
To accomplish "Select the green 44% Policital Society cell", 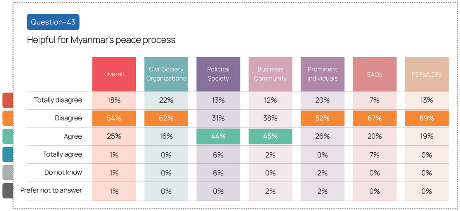I will (218, 137).
